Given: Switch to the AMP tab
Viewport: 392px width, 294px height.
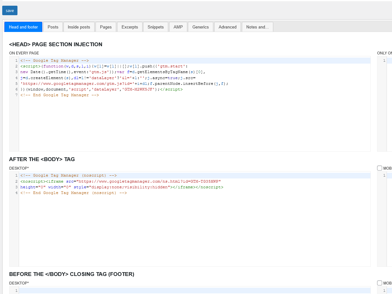Looking at the screenshot, I should [x=178, y=27].
